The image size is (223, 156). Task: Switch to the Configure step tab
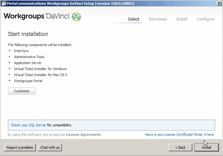(206, 19)
